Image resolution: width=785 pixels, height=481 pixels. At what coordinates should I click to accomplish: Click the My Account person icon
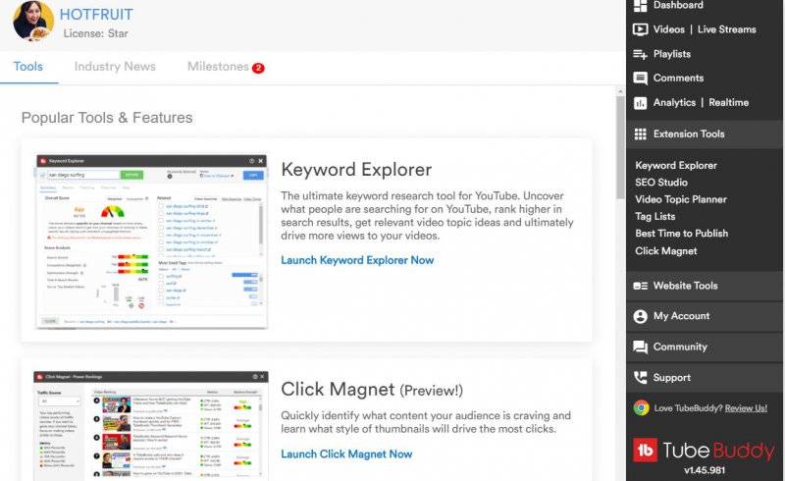click(x=640, y=316)
